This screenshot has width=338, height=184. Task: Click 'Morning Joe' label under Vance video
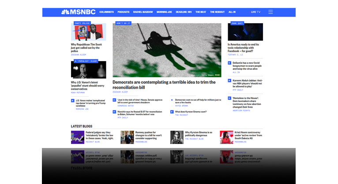tap(82, 109)
